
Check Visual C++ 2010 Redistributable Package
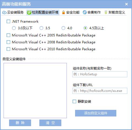[8, 49]
